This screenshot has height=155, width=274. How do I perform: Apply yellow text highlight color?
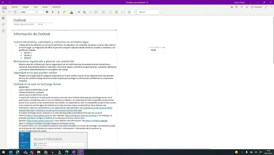pyautogui.click(x=64, y=12)
